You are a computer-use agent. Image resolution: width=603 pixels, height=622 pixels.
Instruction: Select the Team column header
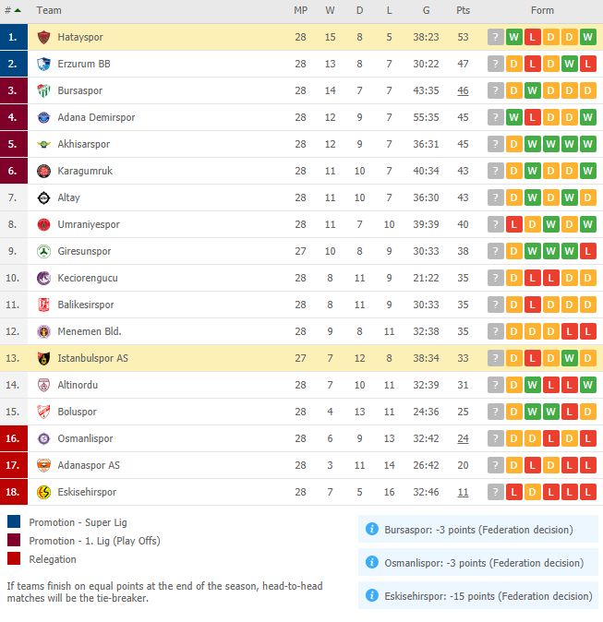pyautogui.click(x=49, y=11)
